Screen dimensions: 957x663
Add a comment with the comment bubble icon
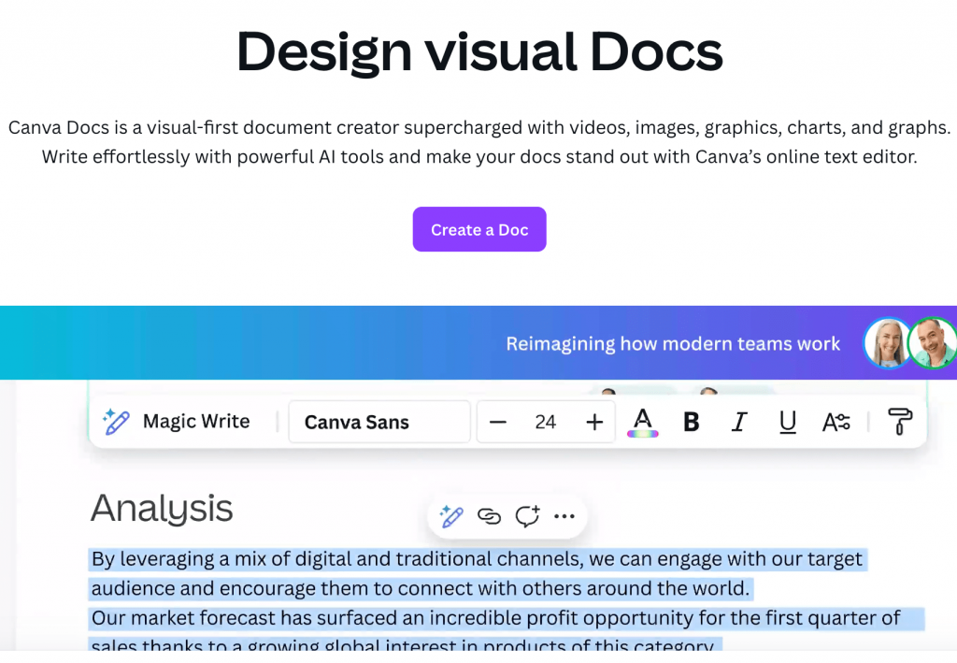point(526,515)
